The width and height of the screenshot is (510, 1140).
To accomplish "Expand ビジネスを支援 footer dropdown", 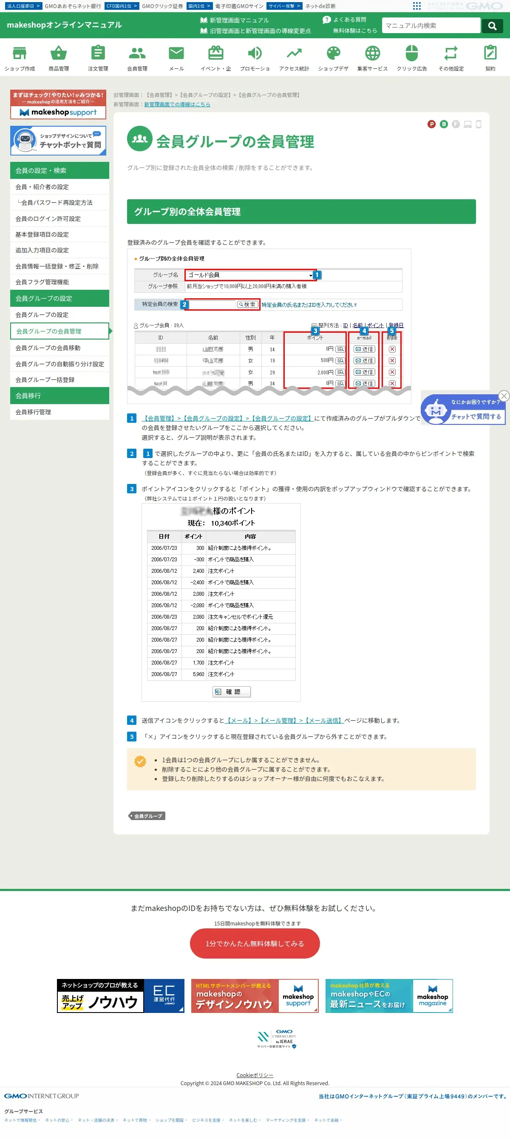I will coord(208,1120).
